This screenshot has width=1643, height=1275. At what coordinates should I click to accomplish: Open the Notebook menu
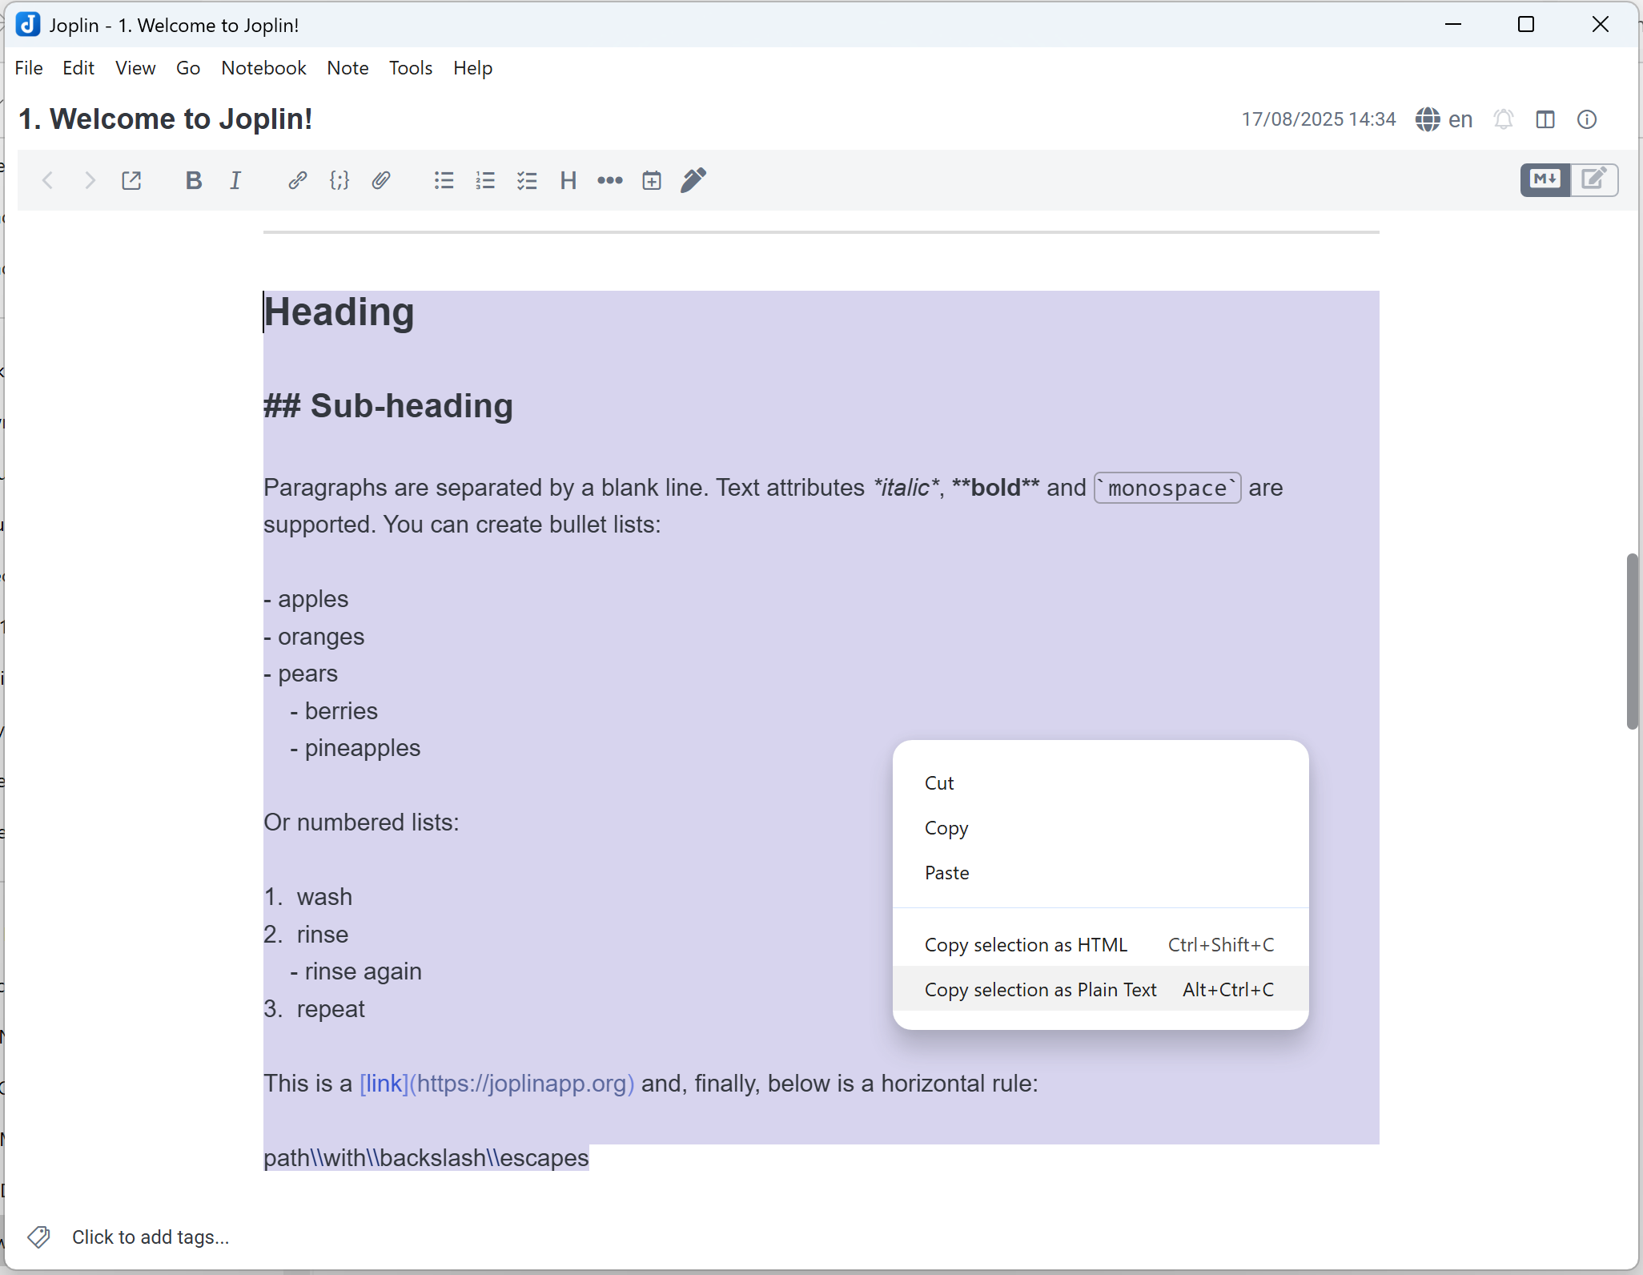263,68
